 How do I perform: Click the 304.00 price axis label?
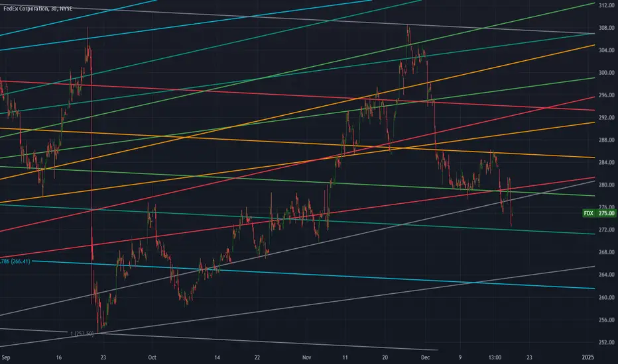coord(607,50)
